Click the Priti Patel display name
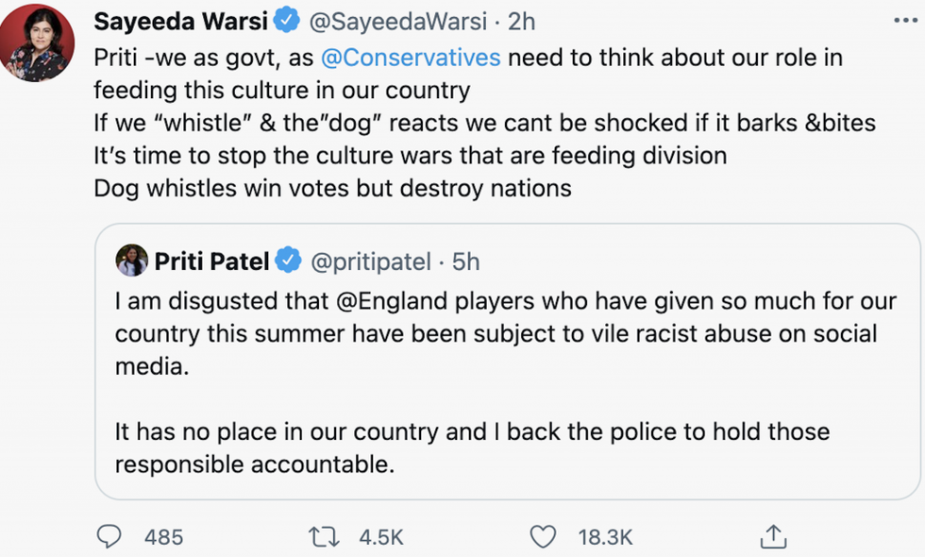 point(212,261)
